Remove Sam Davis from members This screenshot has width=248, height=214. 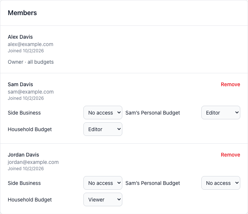point(230,84)
